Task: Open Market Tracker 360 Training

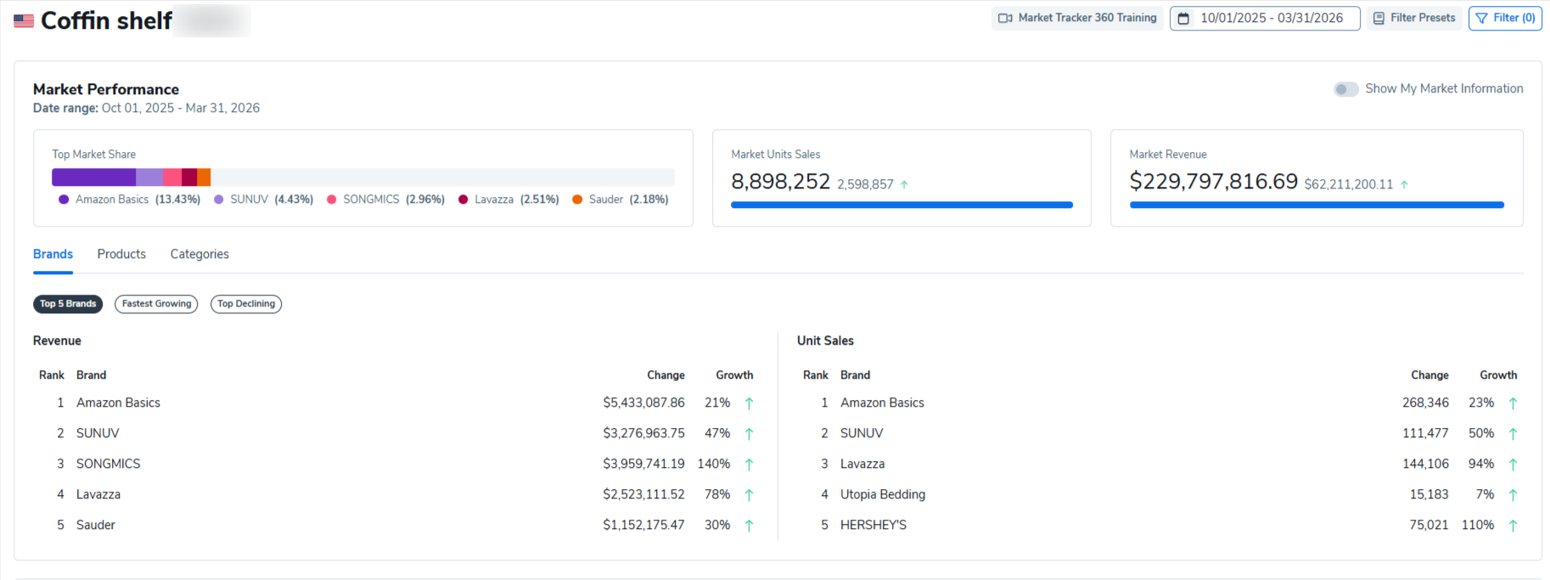Action: 1077,18
